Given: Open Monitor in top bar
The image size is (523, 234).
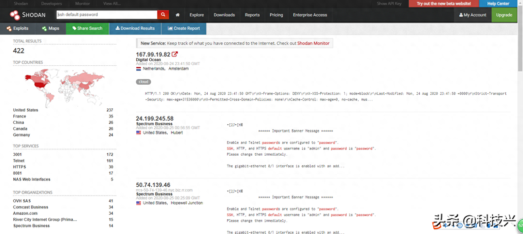Looking at the screenshot, I should (82, 4).
